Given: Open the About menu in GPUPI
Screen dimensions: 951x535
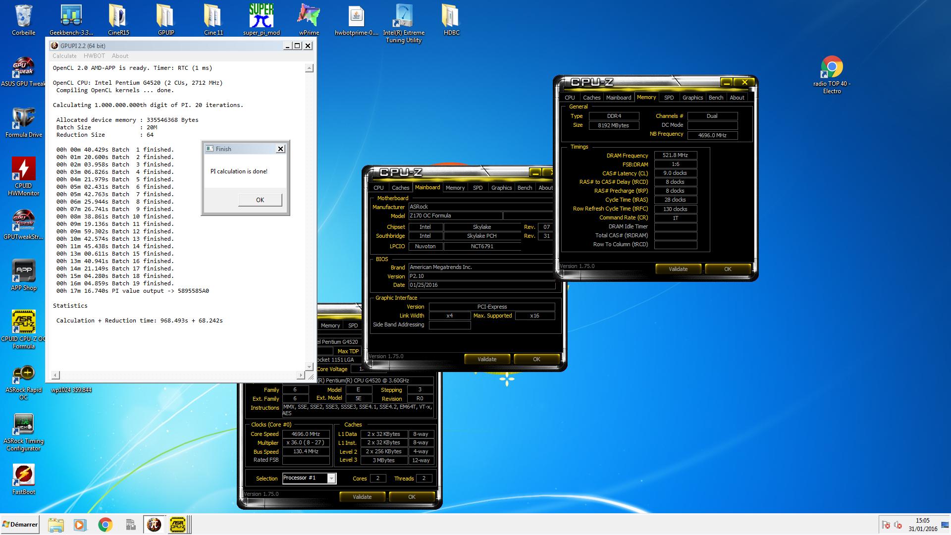Looking at the screenshot, I should point(120,56).
